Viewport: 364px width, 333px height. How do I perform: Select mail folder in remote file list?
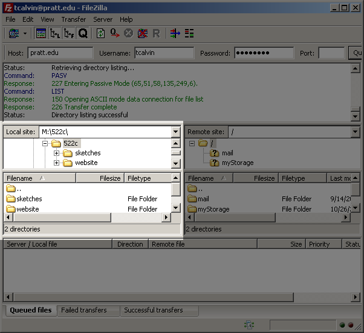click(x=203, y=199)
